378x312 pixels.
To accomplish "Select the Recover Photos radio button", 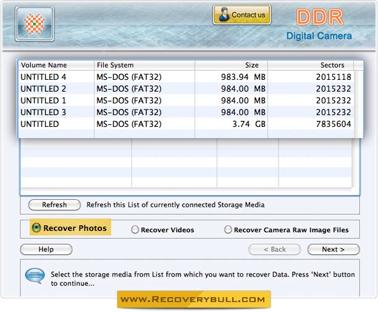I will pyautogui.click(x=36, y=228).
